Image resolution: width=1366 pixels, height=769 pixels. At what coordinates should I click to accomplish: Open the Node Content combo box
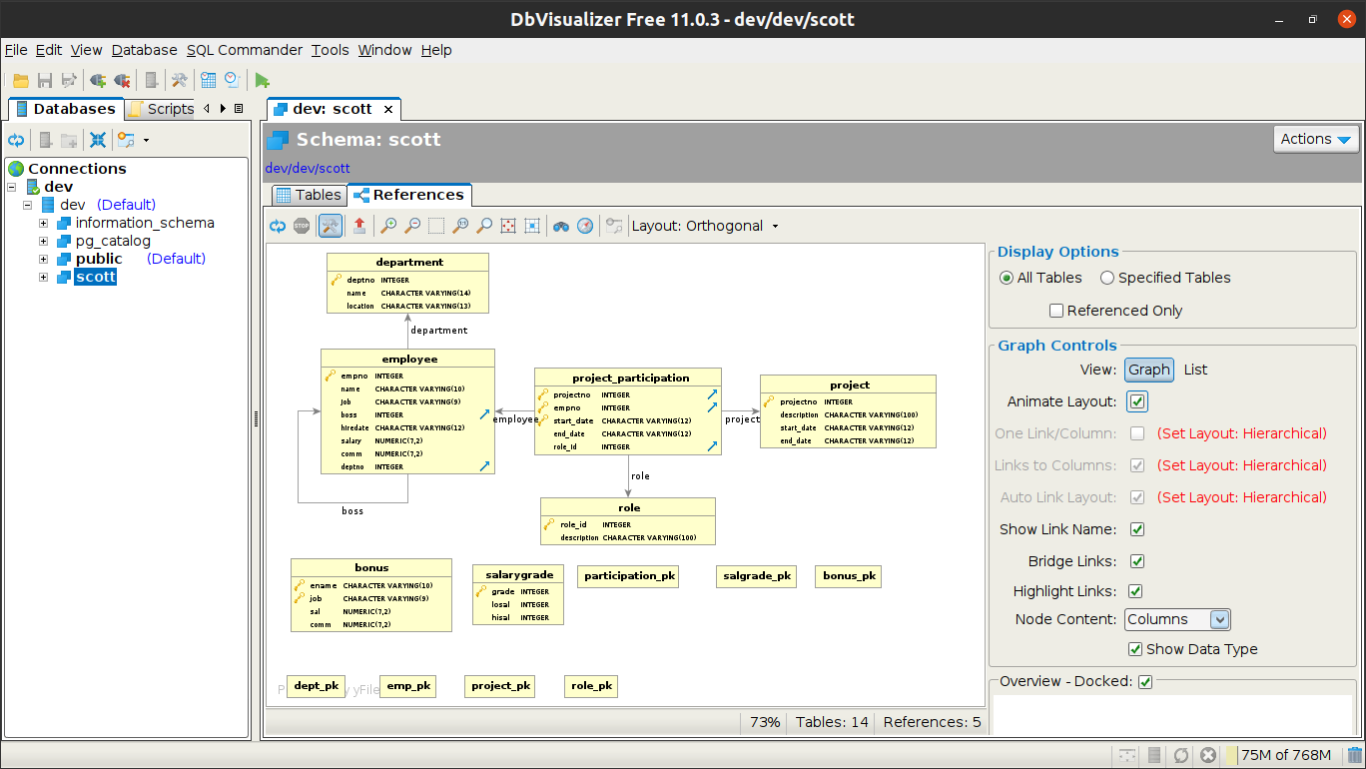1177,619
